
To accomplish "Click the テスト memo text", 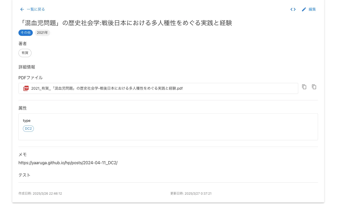I will 24,175.
